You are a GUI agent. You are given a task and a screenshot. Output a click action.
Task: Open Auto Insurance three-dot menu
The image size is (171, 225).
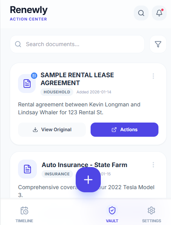click(x=153, y=165)
